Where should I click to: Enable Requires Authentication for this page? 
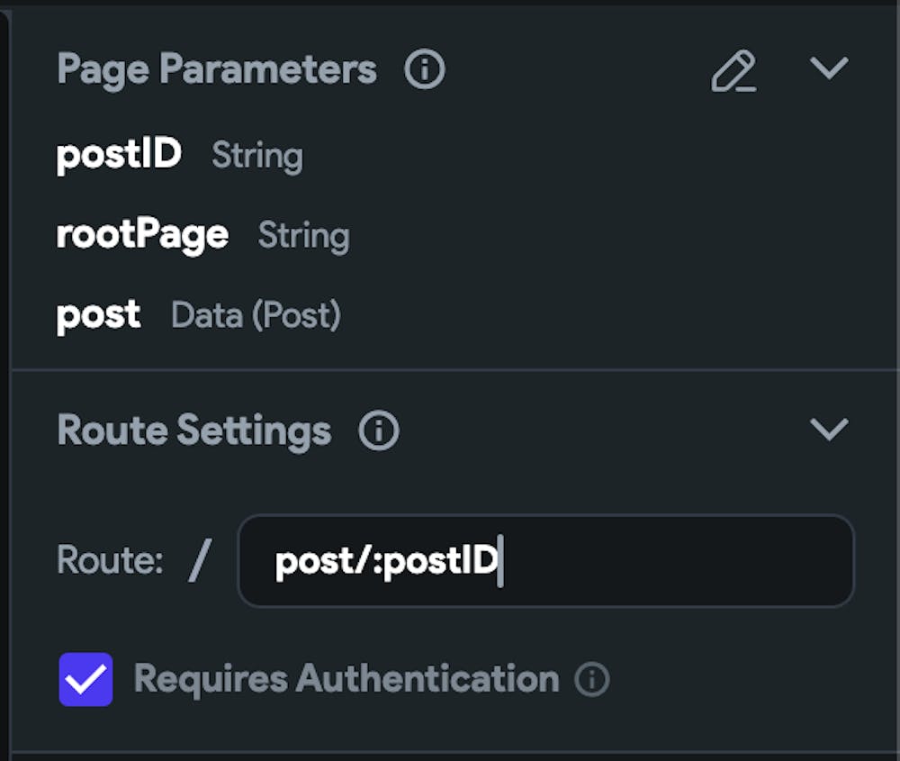pyautogui.click(x=85, y=679)
